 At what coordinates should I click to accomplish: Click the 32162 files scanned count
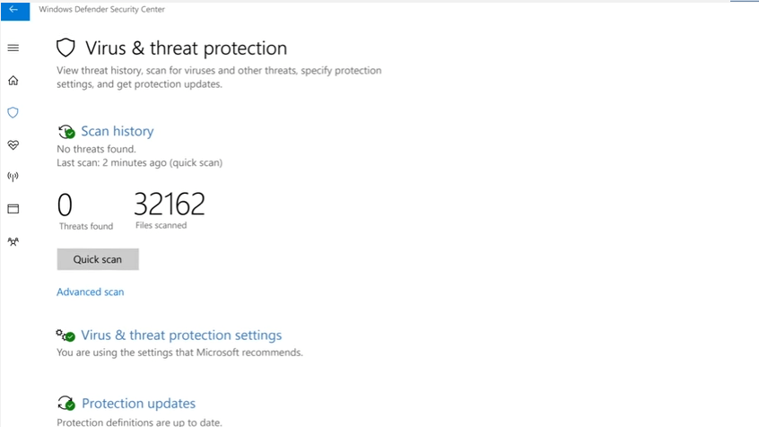click(x=170, y=205)
